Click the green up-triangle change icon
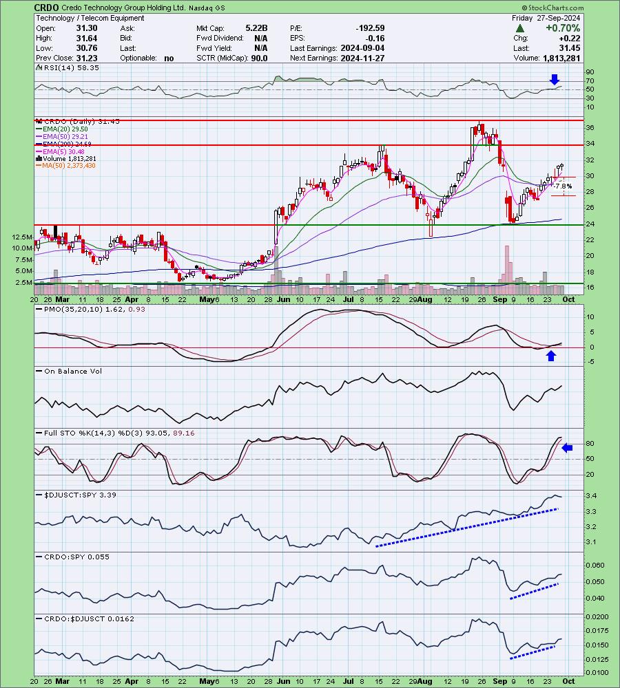620x688 pixels. coord(520,28)
